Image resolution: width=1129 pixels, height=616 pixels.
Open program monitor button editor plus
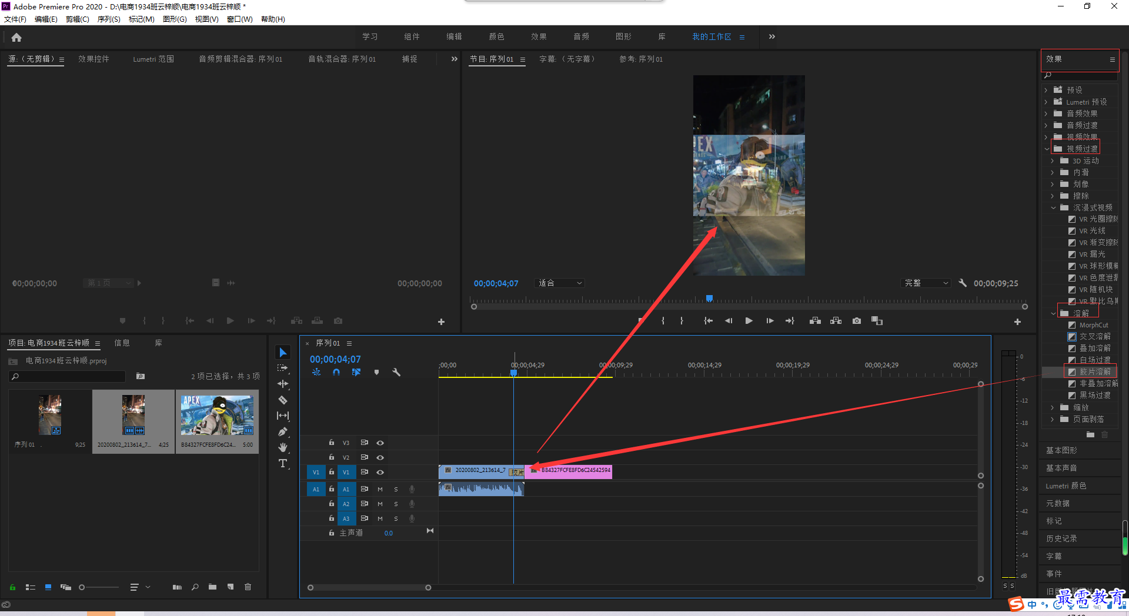[x=1017, y=322]
